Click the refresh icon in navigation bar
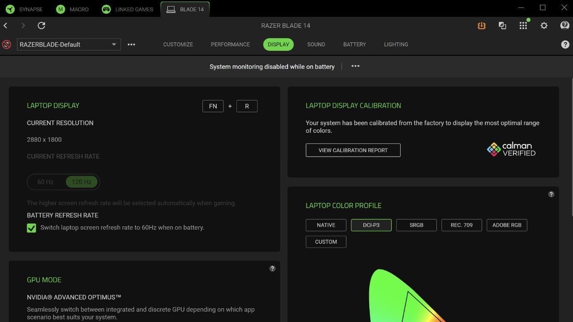Image resolution: width=573 pixels, height=322 pixels. point(41,25)
